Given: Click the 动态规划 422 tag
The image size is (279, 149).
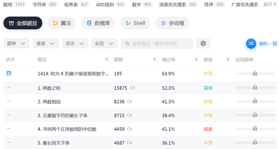Looking at the screenshot, I should pos(110,4).
